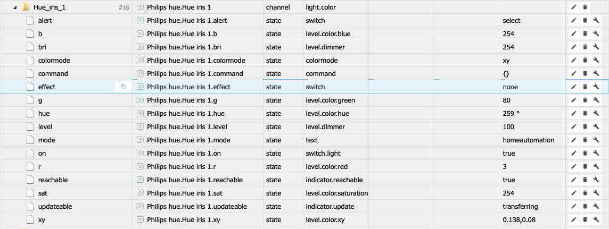The image size is (609, 229).
Task: Edit the g (green) state with pencil
Action: click(574, 100)
